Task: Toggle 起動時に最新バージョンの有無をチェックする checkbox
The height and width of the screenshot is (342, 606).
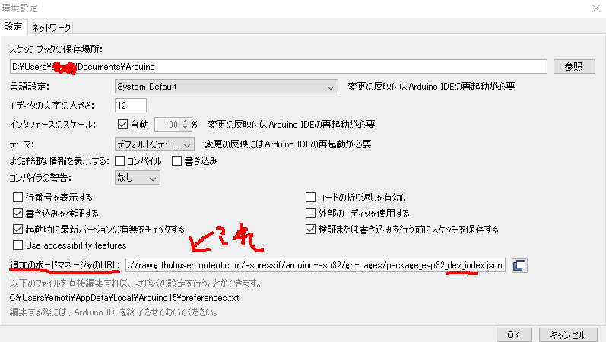Action: [17, 230]
